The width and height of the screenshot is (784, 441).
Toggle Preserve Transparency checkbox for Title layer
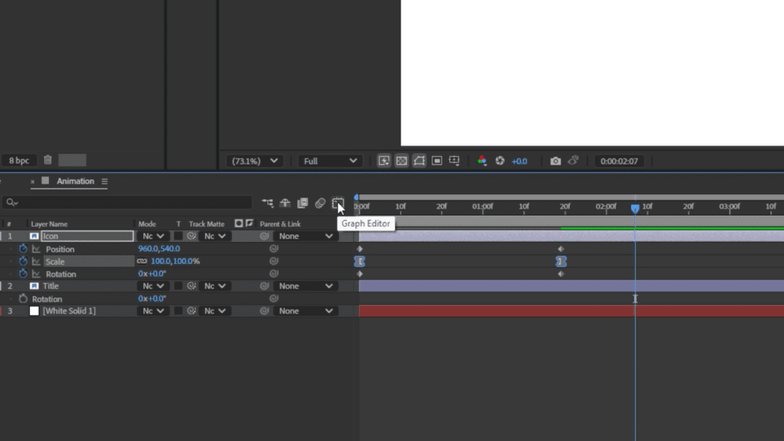point(178,286)
